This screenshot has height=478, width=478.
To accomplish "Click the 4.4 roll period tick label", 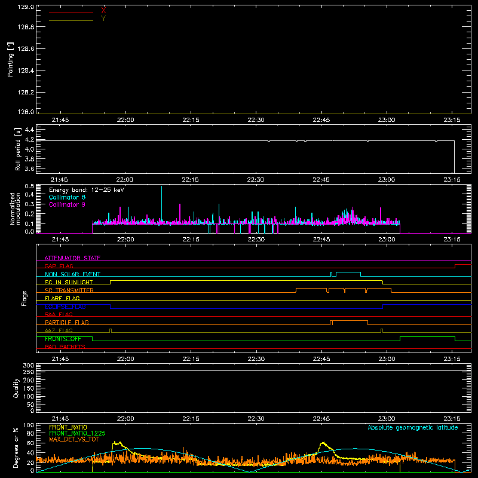I will click(x=29, y=130).
